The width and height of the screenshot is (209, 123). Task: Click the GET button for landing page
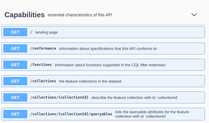15,32
